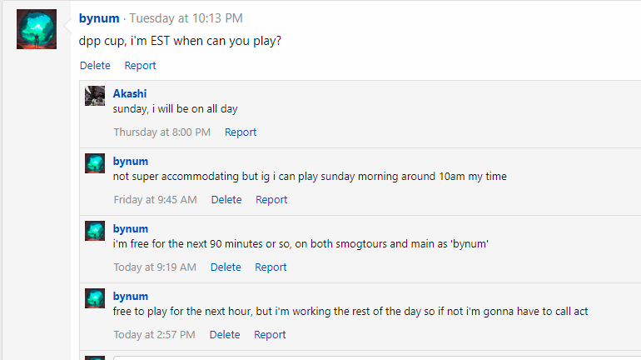The width and height of the screenshot is (641, 360).
Task: Click avatar beside 'next 90 minutes' comment
Action: click(x=95, y=231)
